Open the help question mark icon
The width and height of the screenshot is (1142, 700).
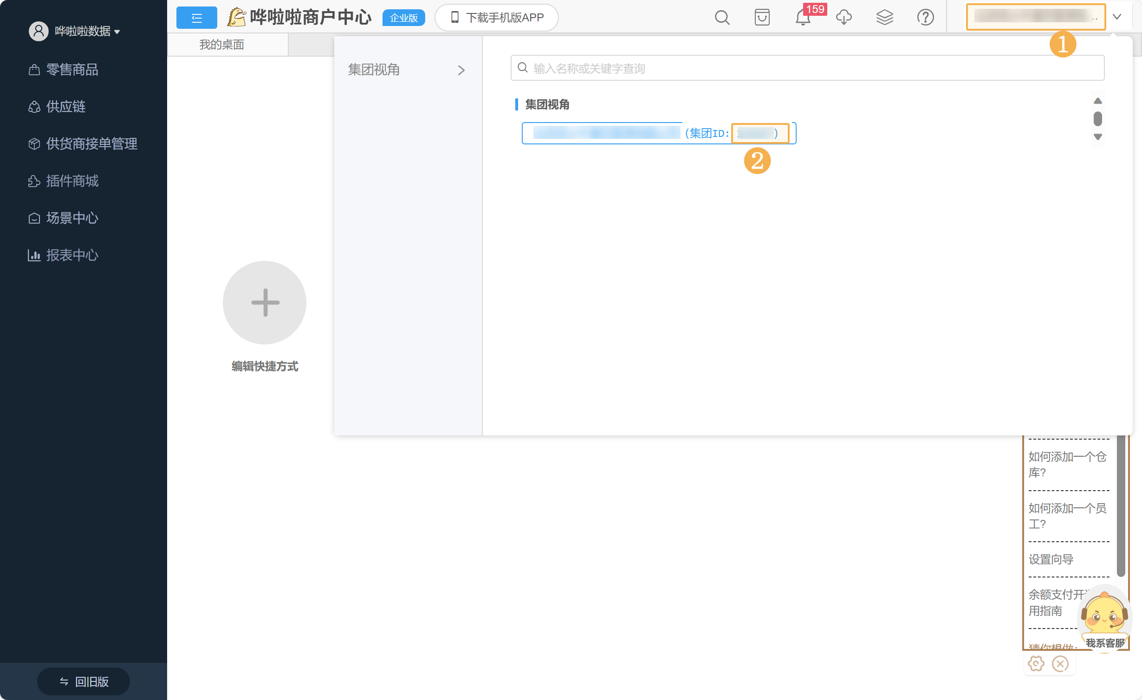click(x=925, y=18)
